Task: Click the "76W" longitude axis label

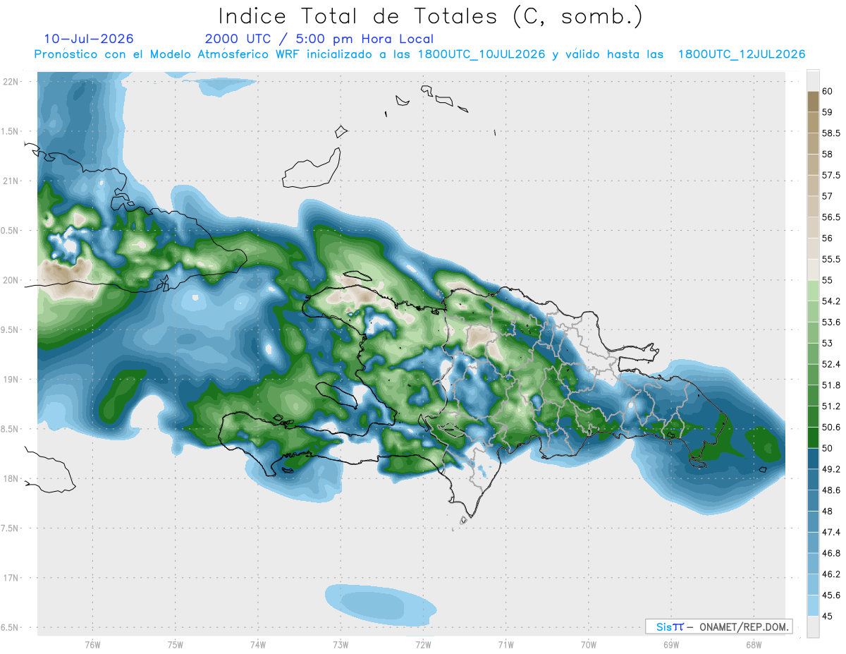Action: tap(92, 645)
